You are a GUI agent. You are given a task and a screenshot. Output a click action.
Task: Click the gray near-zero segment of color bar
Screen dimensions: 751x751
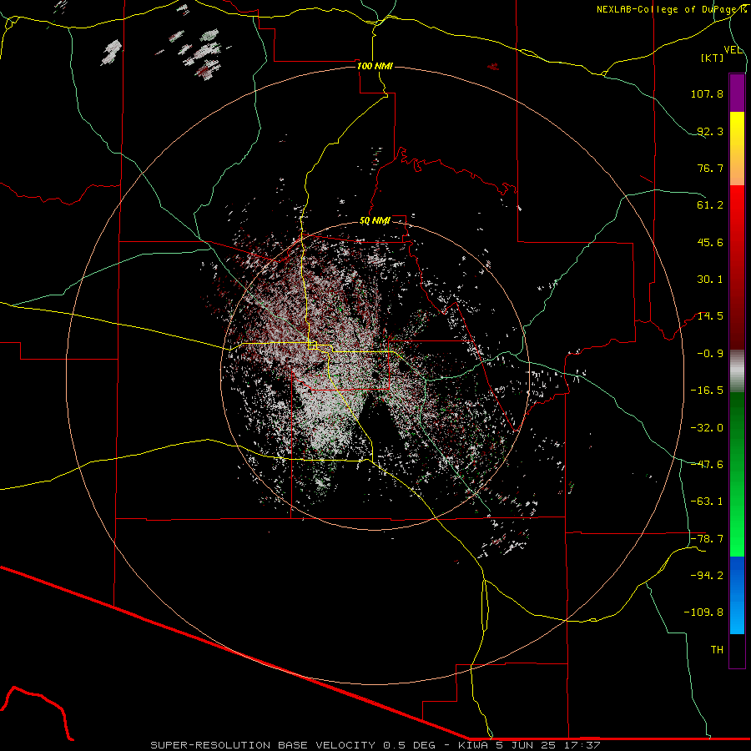[737, 371]
